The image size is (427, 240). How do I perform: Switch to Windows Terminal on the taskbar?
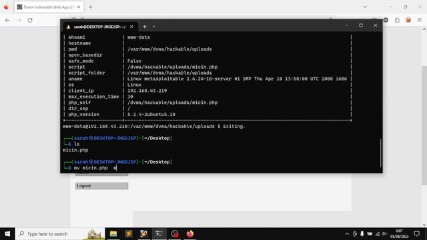(x=159, y=234)
